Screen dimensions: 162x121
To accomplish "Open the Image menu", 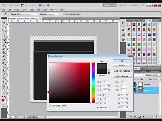I will pos(16,10).
